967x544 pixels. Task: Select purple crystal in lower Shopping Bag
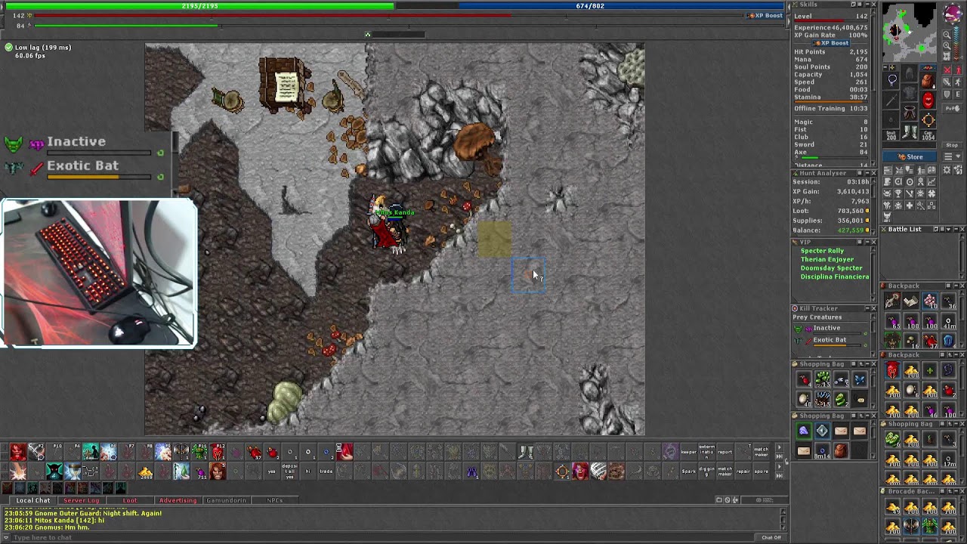pyautogui.click(x=804, y=431)
